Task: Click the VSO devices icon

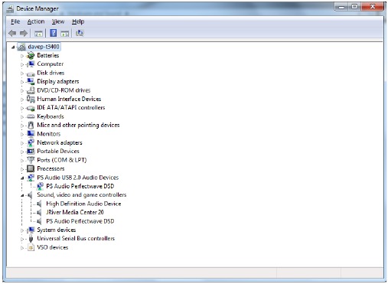Action: pyautogui.click(x=31, y=247)
